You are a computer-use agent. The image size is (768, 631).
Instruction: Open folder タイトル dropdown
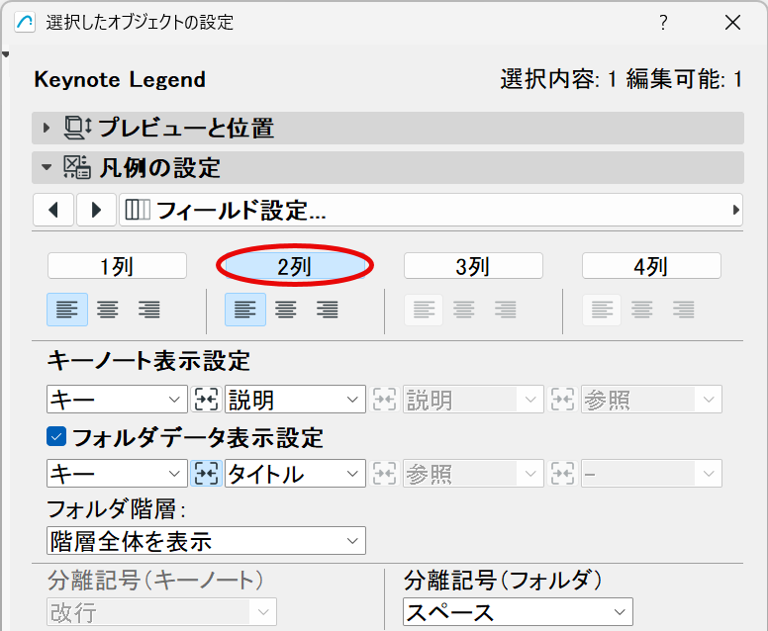click(x=295, y=474)
